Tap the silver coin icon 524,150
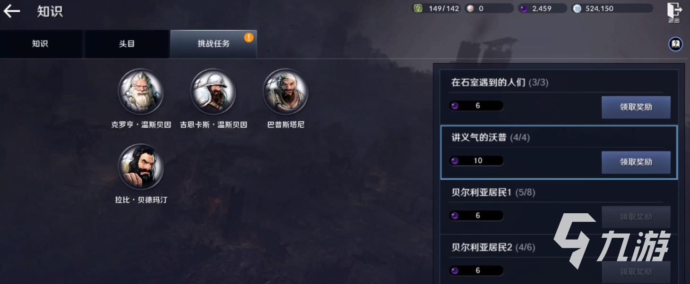 coord(577,8)
